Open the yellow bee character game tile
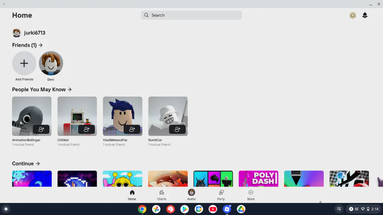Image resolution: width=383 pixels, height=215 pixels. click(123, 179)
